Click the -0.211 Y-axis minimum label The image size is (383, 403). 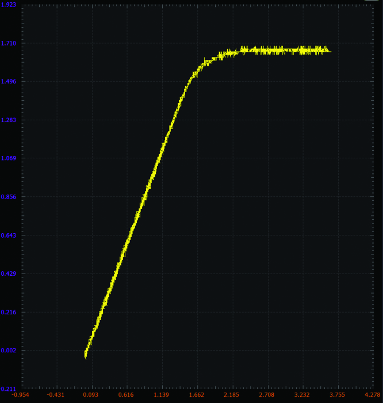tap(9, 389)
